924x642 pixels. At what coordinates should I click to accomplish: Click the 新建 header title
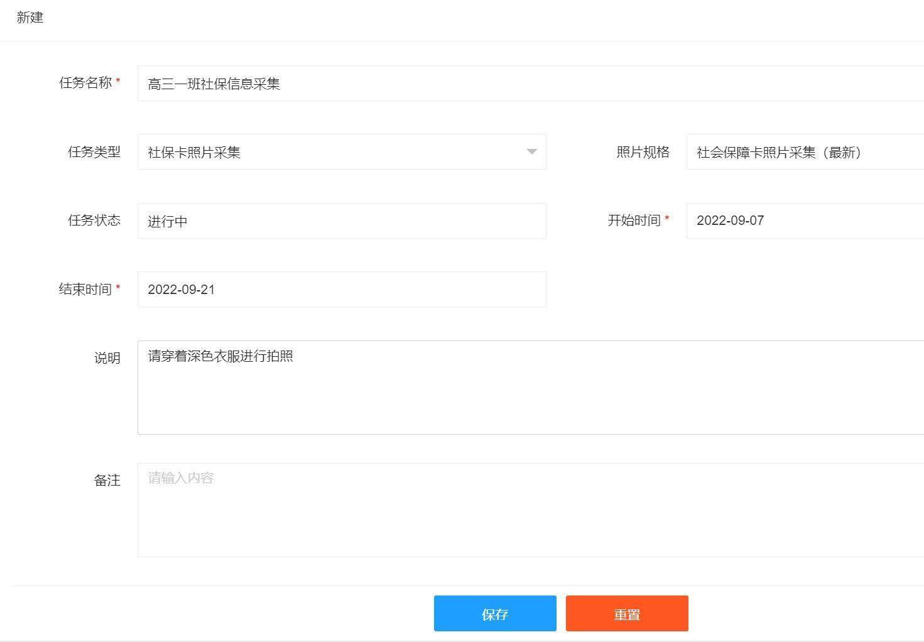point(30,18)
